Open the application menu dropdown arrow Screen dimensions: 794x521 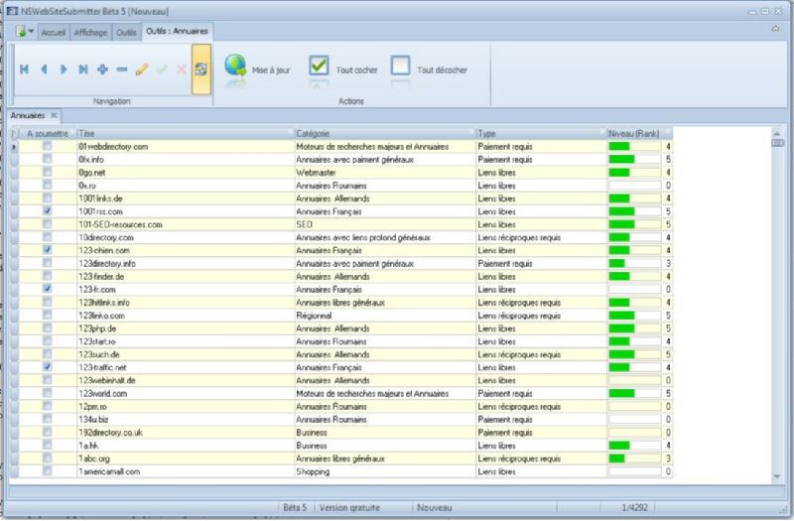pos(32,32)
